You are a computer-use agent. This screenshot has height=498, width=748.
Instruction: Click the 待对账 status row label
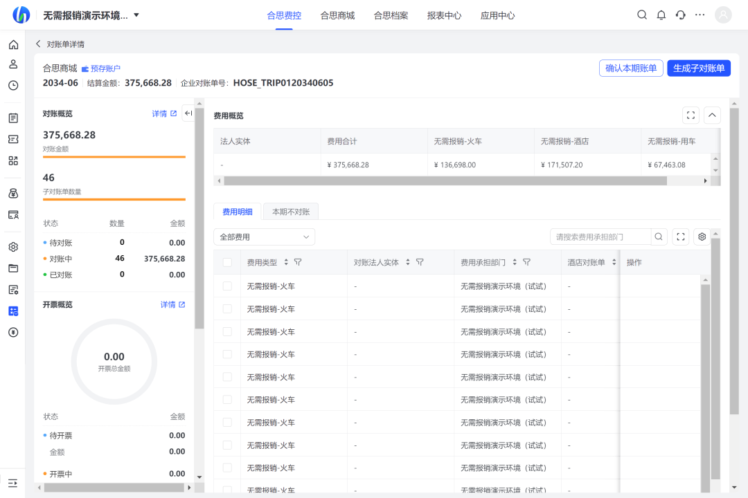click(60, 243)
